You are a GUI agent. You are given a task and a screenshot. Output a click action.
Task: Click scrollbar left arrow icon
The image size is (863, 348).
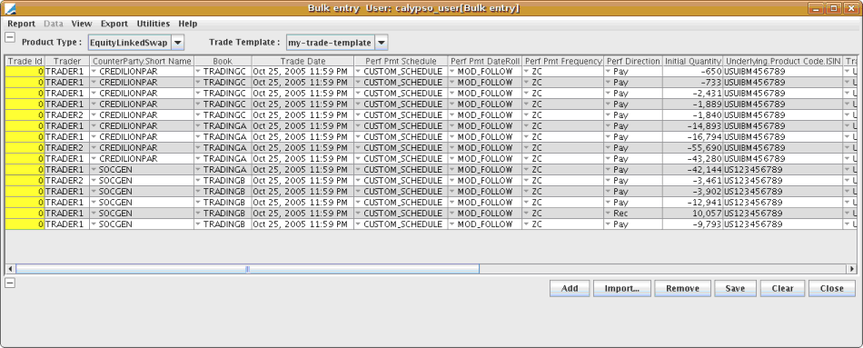(11, 269)
